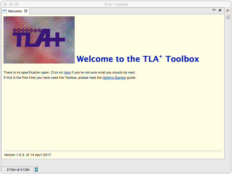Click the heap status 270M of 510M

[18, 170]
